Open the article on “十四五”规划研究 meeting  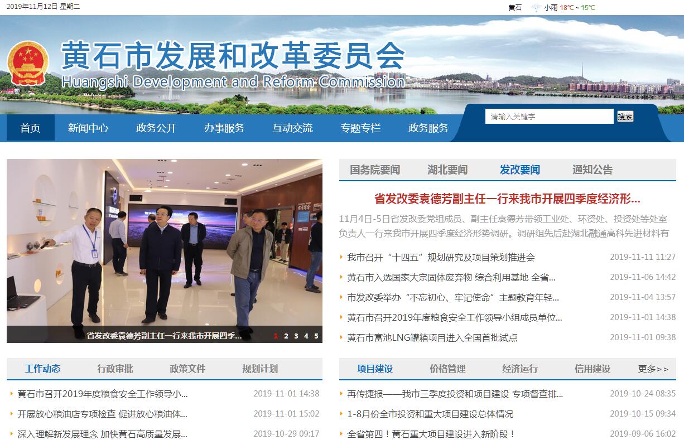point(441,257)
